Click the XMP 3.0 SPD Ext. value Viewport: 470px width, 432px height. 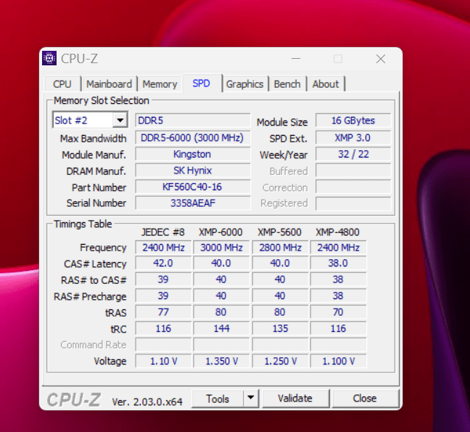[x=353, y=138]
